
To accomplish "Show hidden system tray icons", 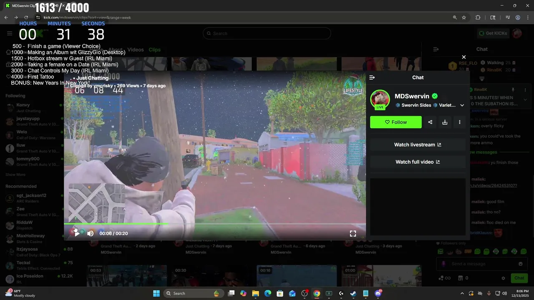I will 462,293.
